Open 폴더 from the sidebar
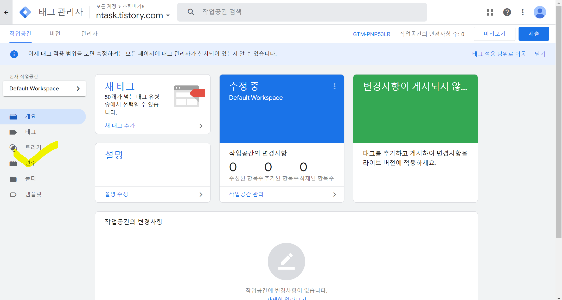 [x=30, y=179]
